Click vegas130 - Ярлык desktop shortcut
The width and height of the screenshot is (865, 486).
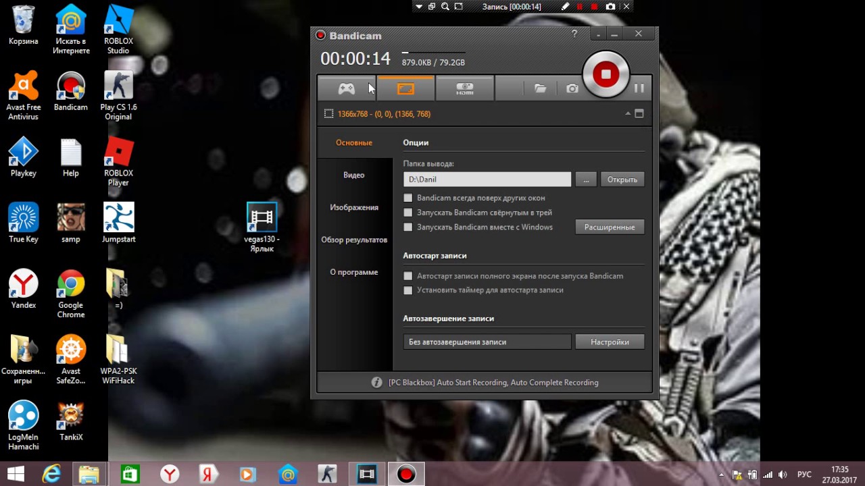pyautogui.click(x=262, y=227)
